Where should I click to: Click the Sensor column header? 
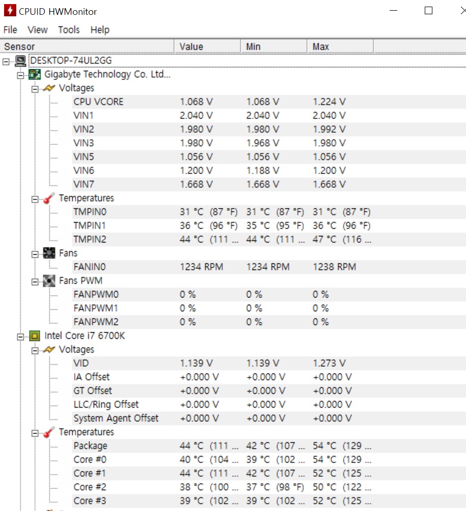pos(87,46)
